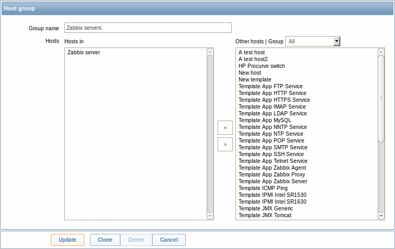Click the up arrow of Hosts in scrollbar

210,52
